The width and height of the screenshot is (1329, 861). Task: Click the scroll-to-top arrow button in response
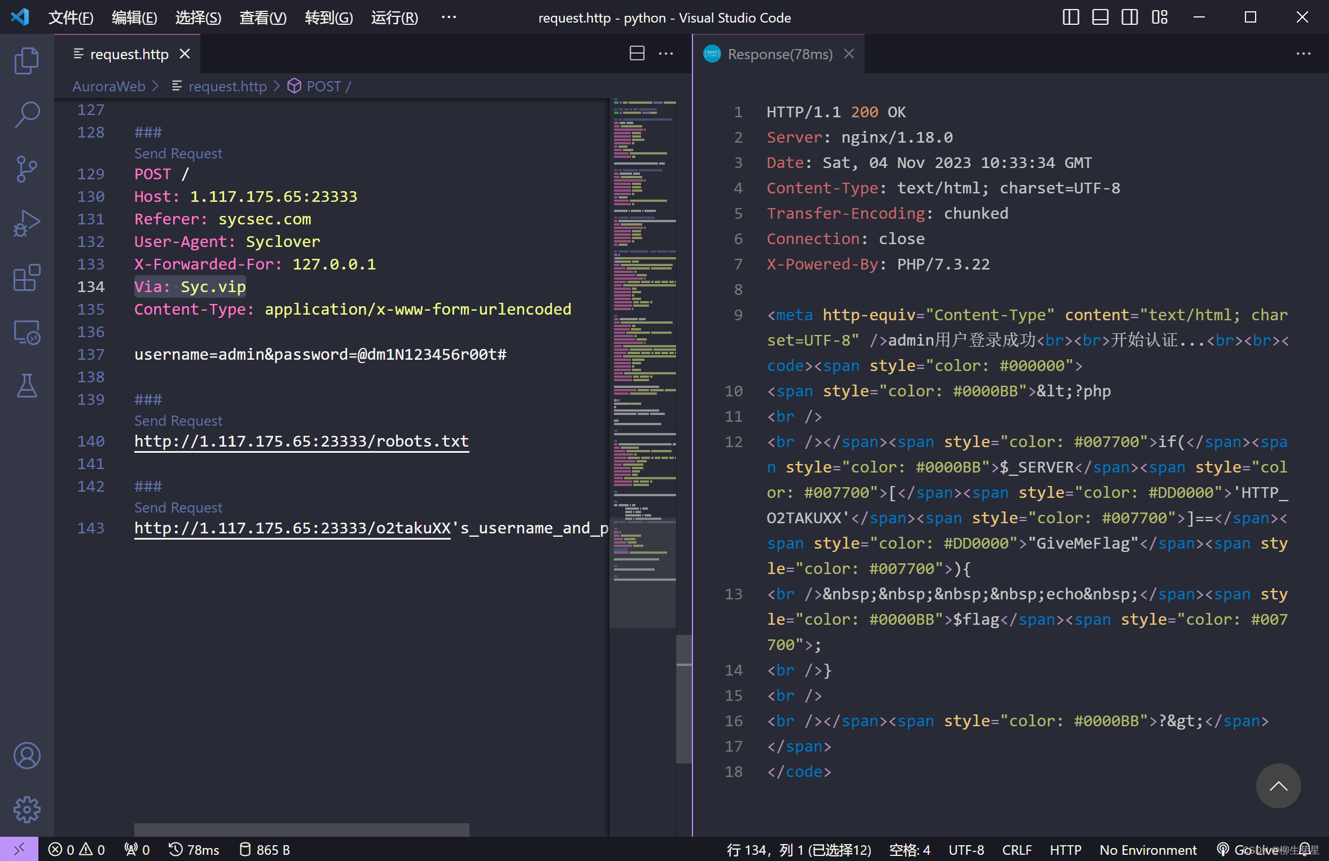(x=1278, y=786)
